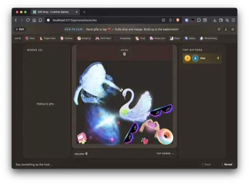The width and height of the screenshot is (249, 184).
Task: Open the extensions puzzle icon
Action: [199, 20]
